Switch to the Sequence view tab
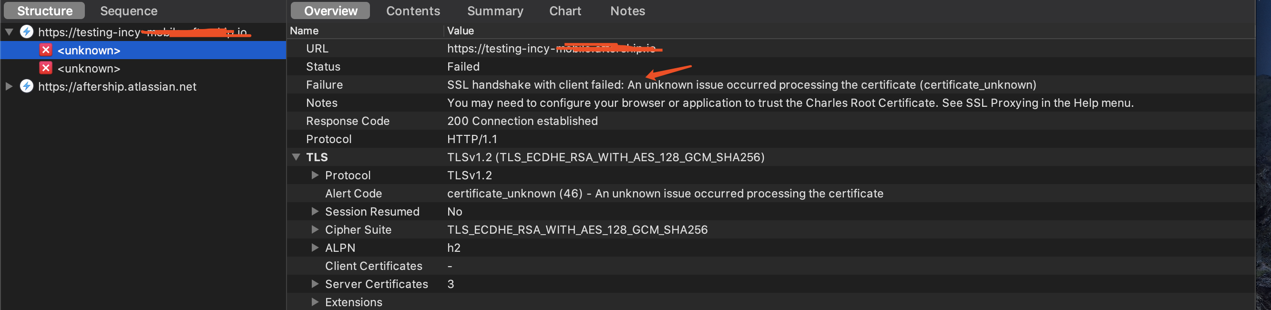This screenshot has width=1271, height=310. [129, 11]
